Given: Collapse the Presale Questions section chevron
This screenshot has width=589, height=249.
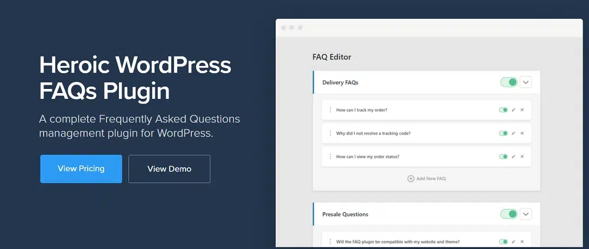Looking at the screenshot, I should tap(526, 214).
